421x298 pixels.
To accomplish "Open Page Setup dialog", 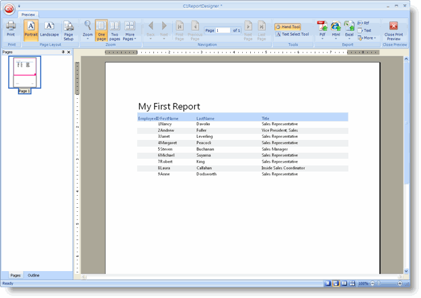I will pyautogui.click(x=69, y=30).
